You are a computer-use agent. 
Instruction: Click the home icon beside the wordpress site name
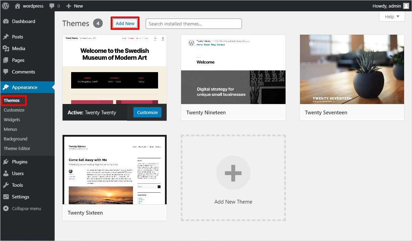point(18,6)
